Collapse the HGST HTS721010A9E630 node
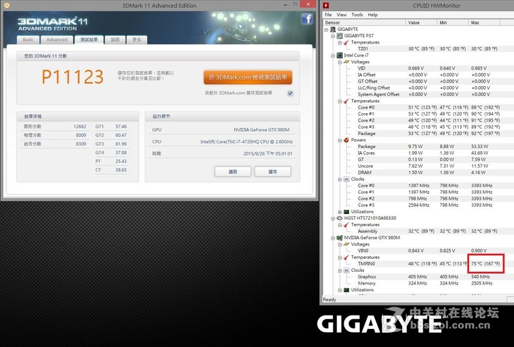This screenshot has height=347, width=514. point(333,218)
